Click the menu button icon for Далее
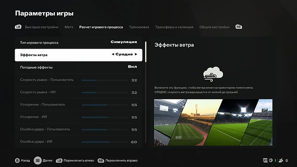297x167 pixels. [x=37, y=160]
